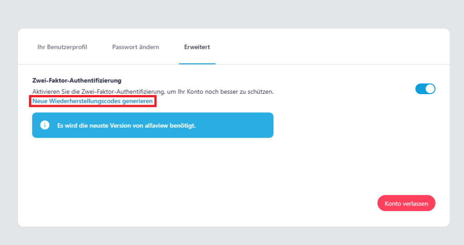
Task: Click the info icon in the blue banner
Action: tap(44, 125)
